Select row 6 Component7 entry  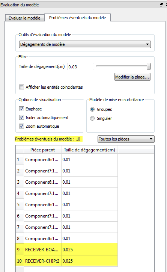click(42, 216)
